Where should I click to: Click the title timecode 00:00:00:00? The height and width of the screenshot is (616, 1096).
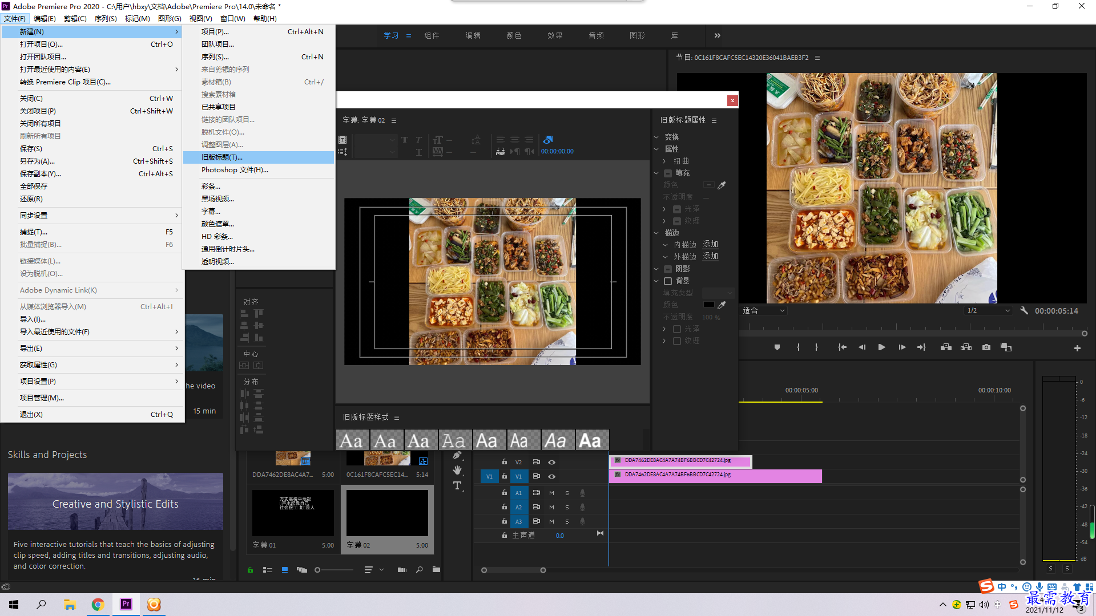click(557, 152)
